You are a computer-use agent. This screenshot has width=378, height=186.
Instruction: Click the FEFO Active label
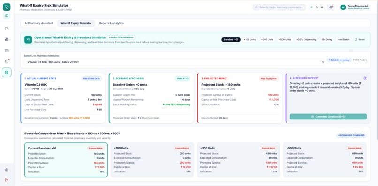pos(360,60)
